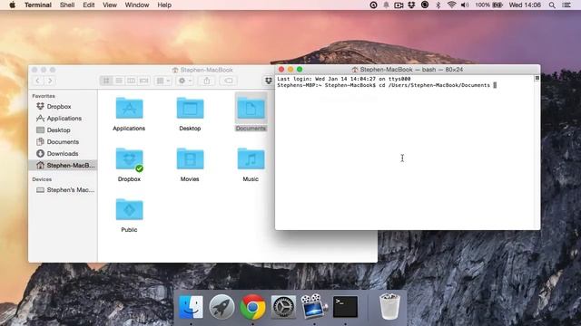Open the Window menu
This screenshot has width=581, height=326.
tap(137, 5)
